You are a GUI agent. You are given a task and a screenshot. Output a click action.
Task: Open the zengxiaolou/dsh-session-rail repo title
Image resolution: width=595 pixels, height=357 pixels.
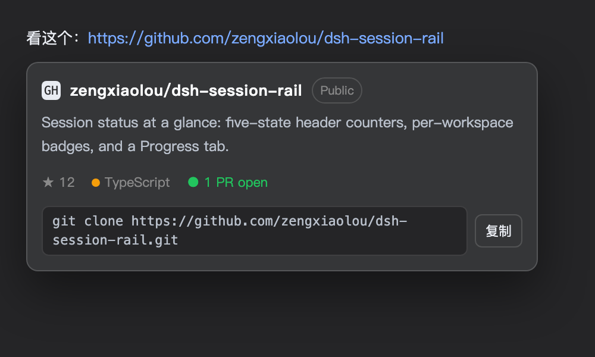[x=186, y=90]
